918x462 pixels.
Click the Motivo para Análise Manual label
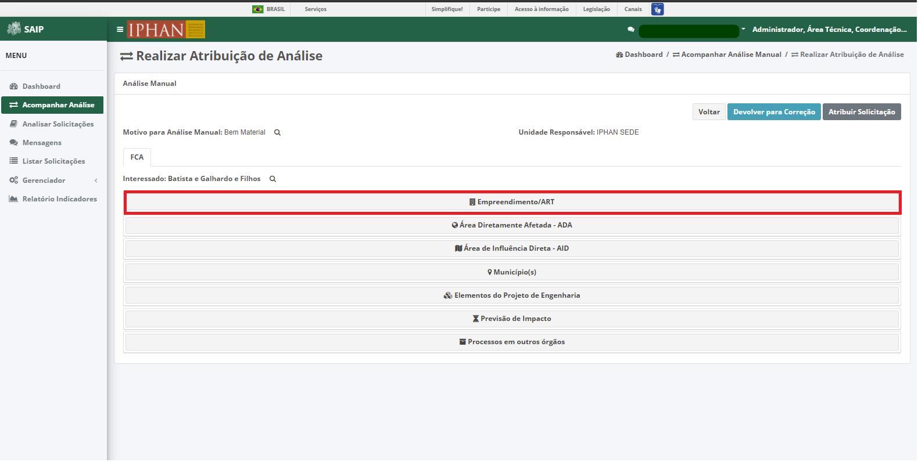tap(173, 132)
